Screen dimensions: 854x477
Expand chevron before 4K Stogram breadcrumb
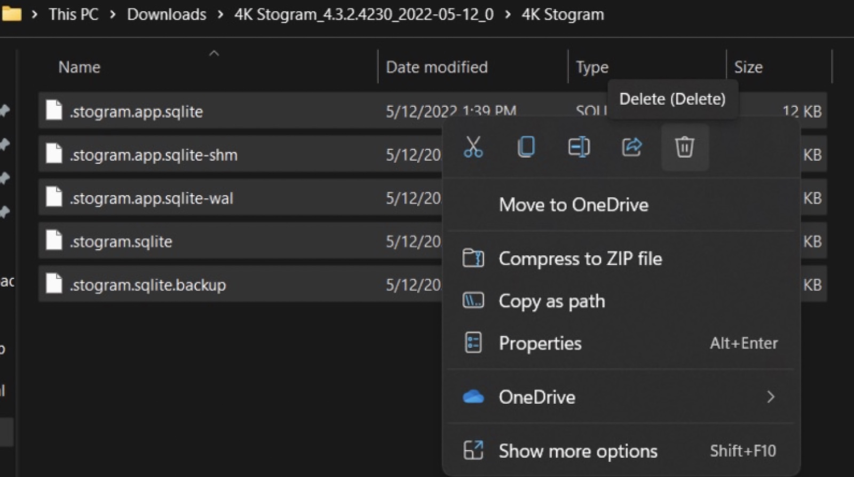pyautogui.click(x=508, y=14)
